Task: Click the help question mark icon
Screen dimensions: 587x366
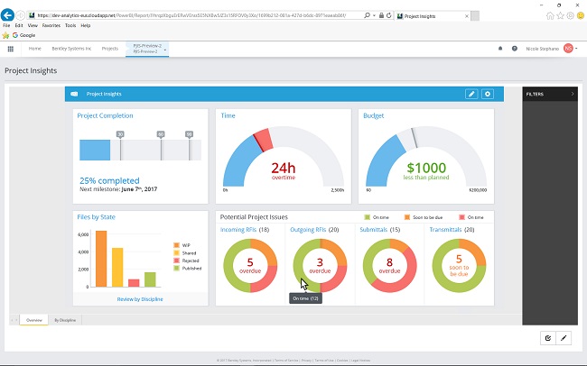Action: (x=514, y=49)
